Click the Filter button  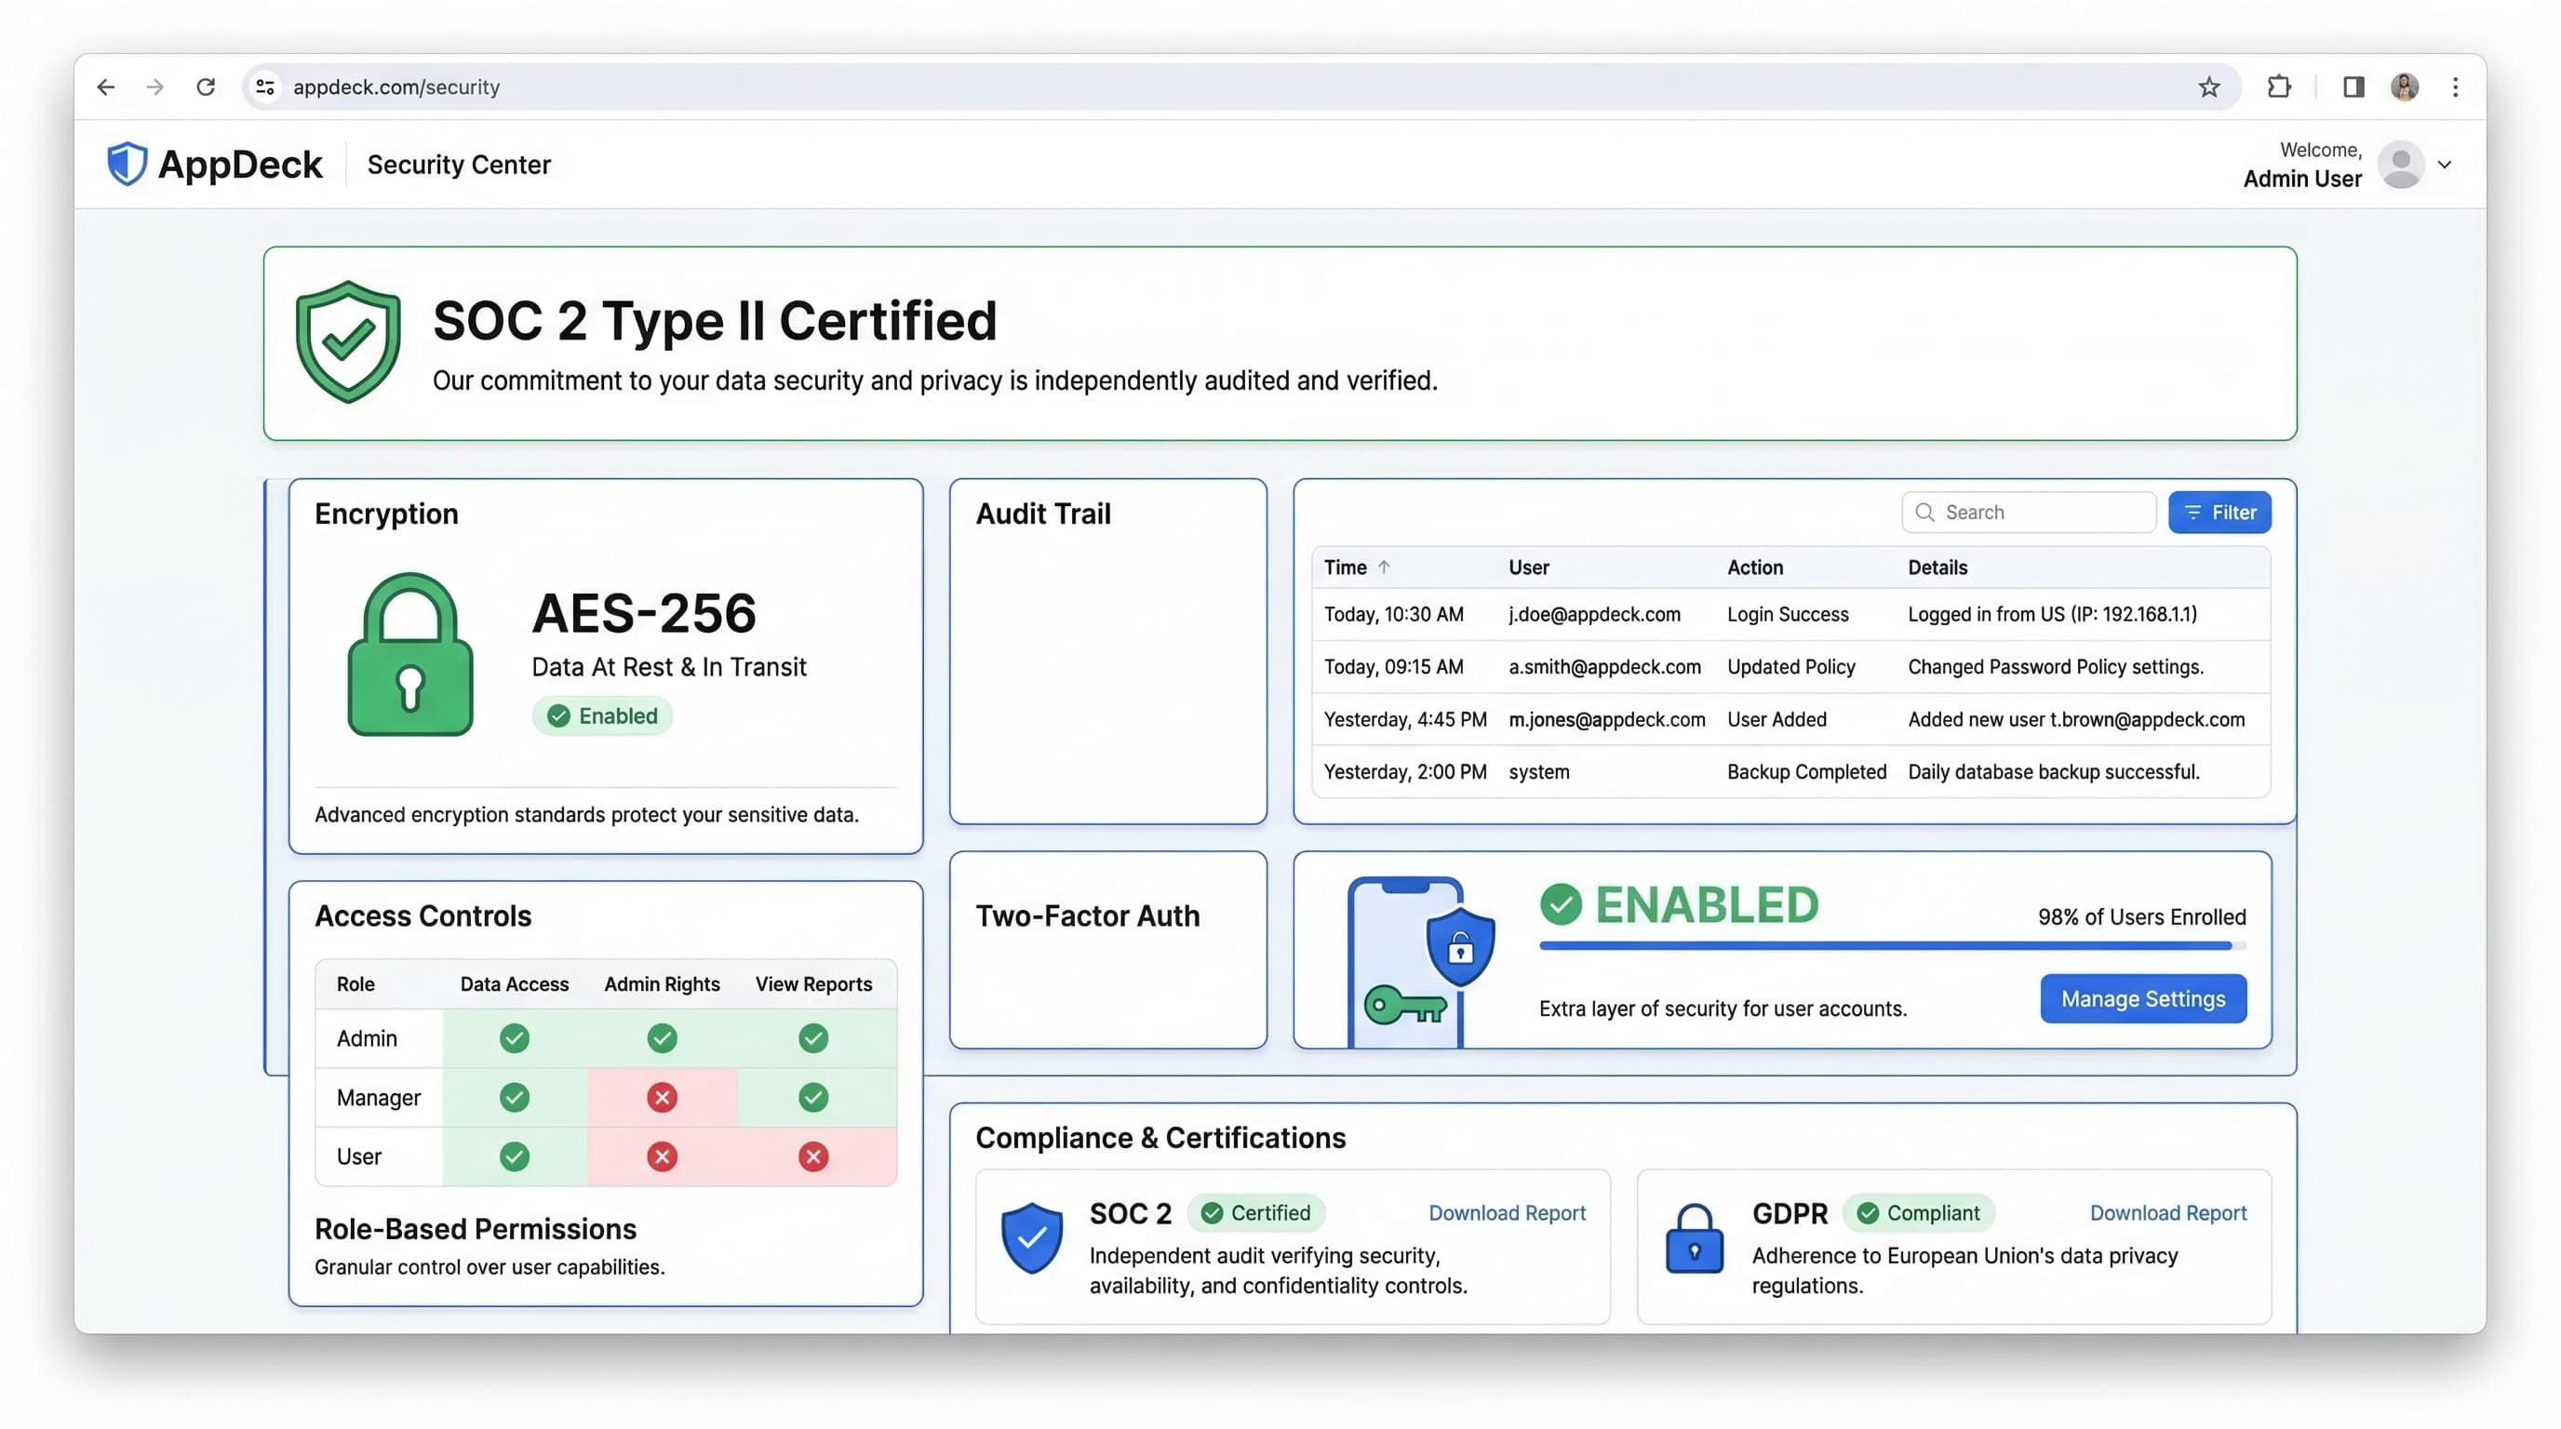pyautogui.click(x=2219, y=512)
